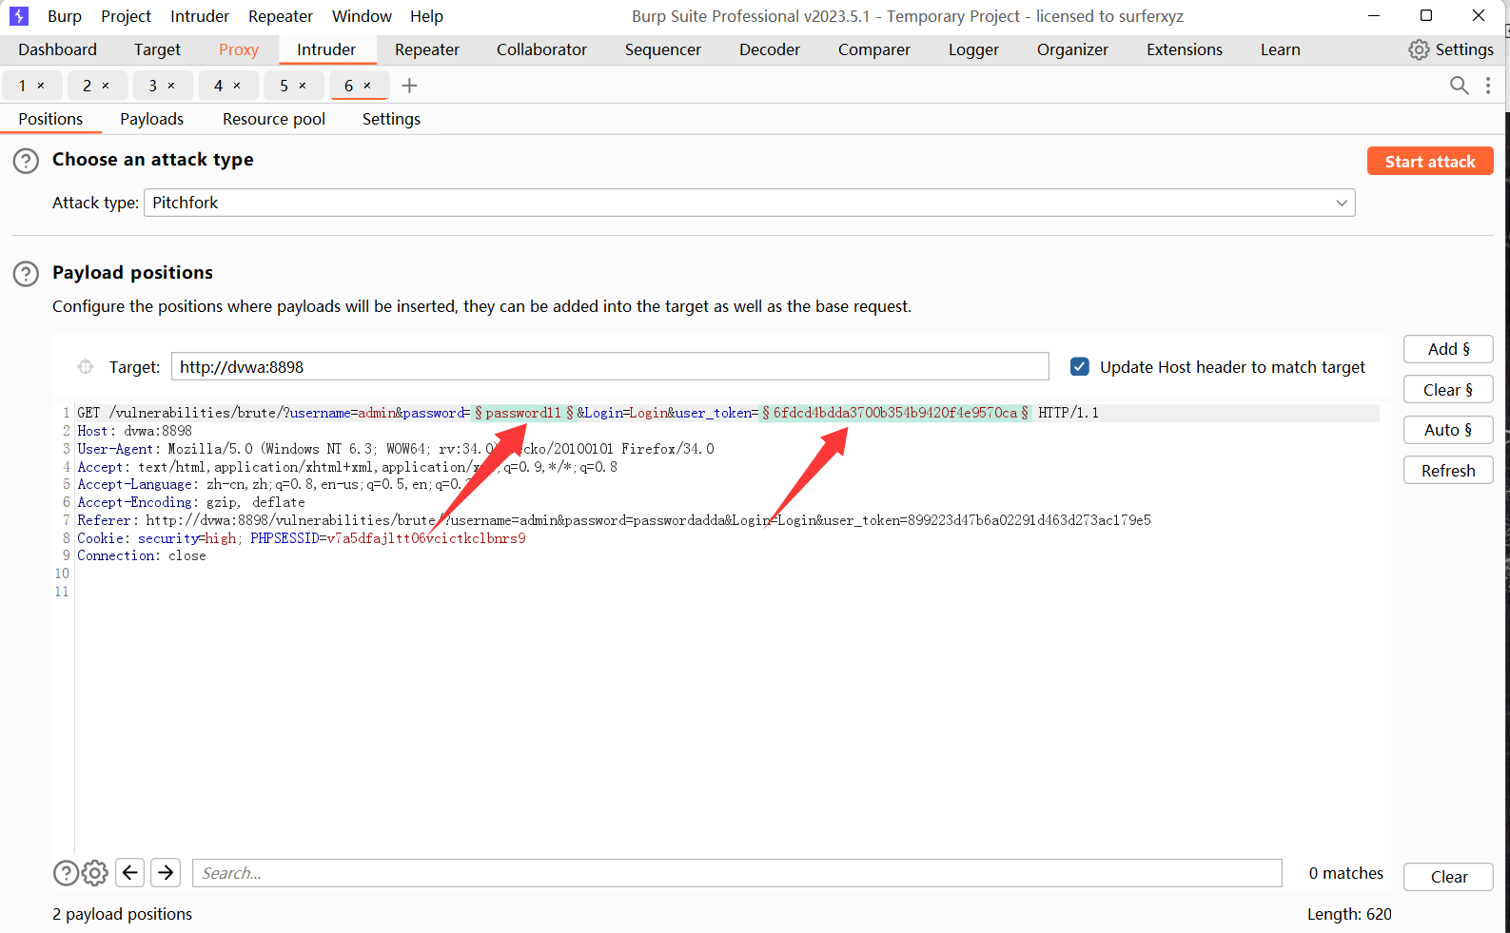1510x933 pixels.
Task: Switch to the Collaborator tab
Action: pos(541,49)
